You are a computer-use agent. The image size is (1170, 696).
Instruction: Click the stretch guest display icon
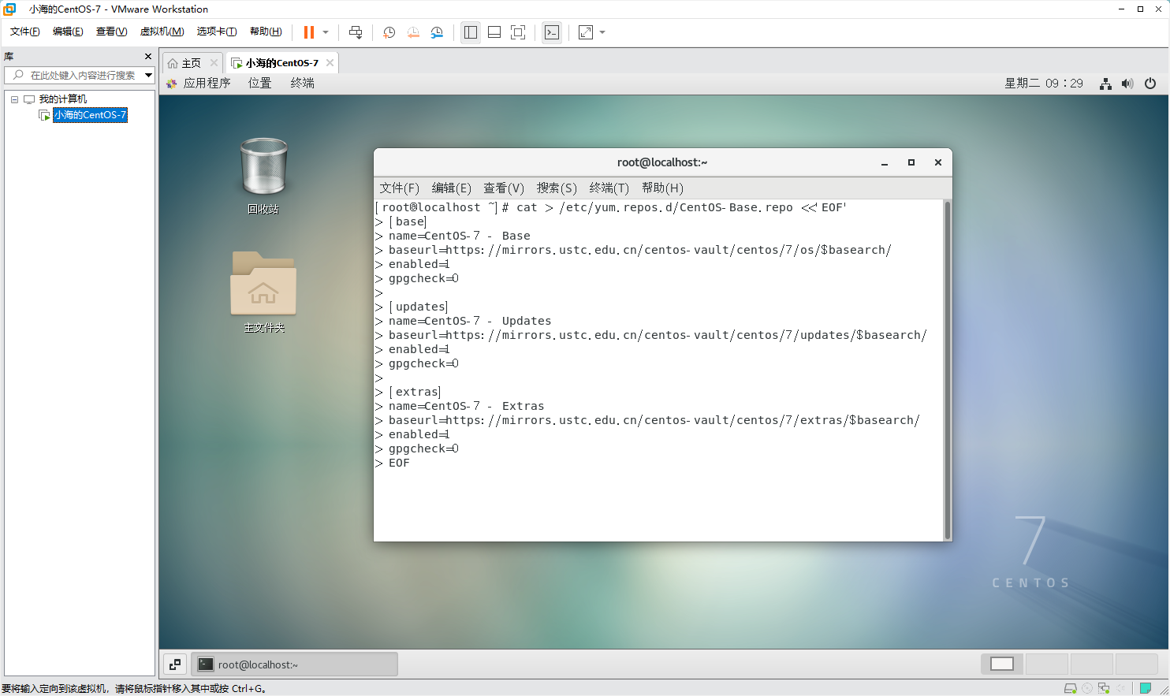pos(586,32)
